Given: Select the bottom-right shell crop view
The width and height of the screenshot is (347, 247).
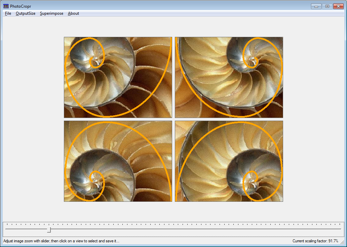Looking at the screenshot, I should [229, 161].
